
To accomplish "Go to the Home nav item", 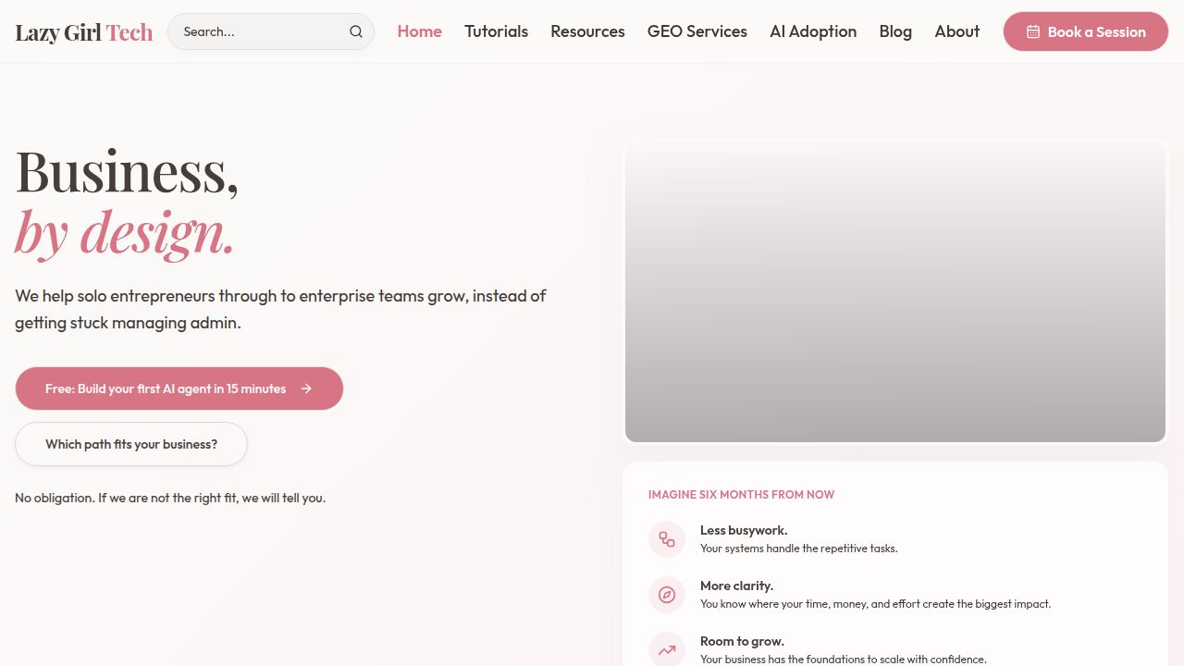I will [420, 31].
